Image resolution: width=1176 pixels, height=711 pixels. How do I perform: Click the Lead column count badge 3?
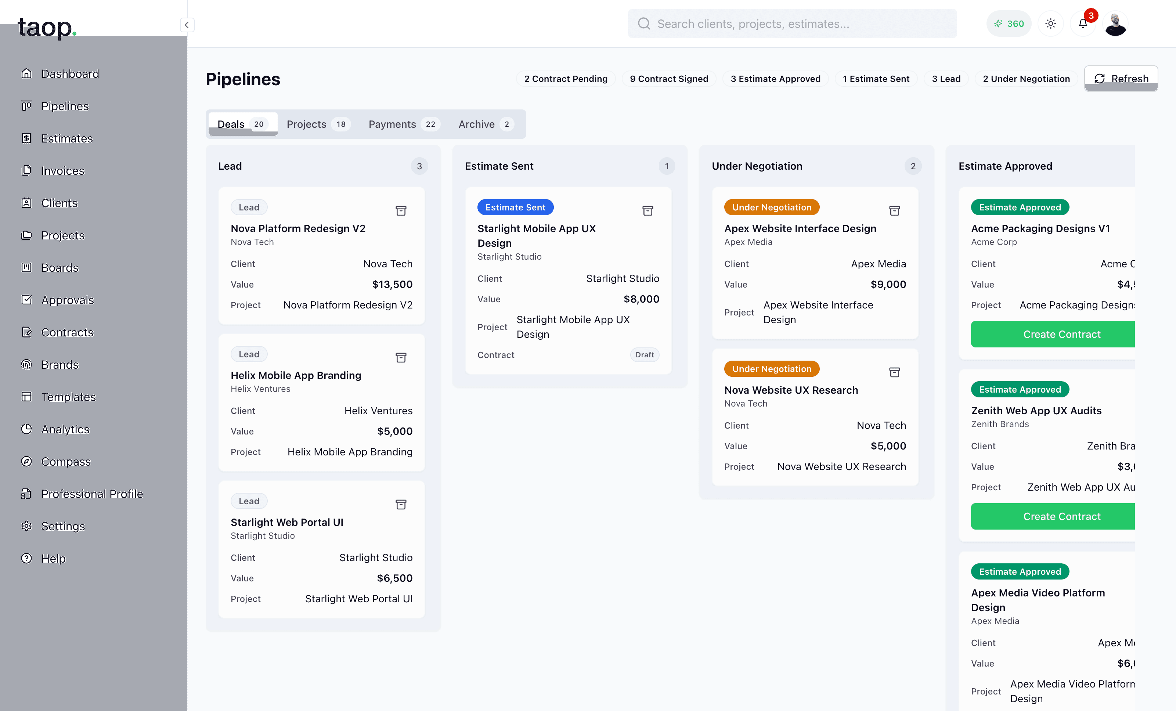tap(419, 166)
